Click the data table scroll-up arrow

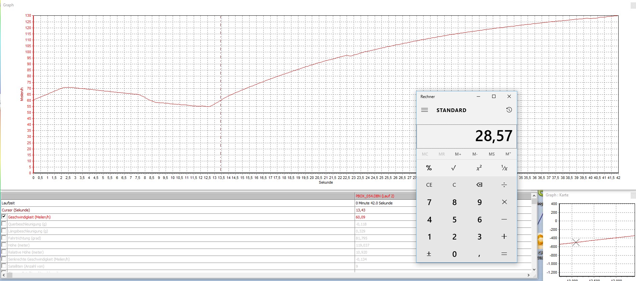coord(534,195)
